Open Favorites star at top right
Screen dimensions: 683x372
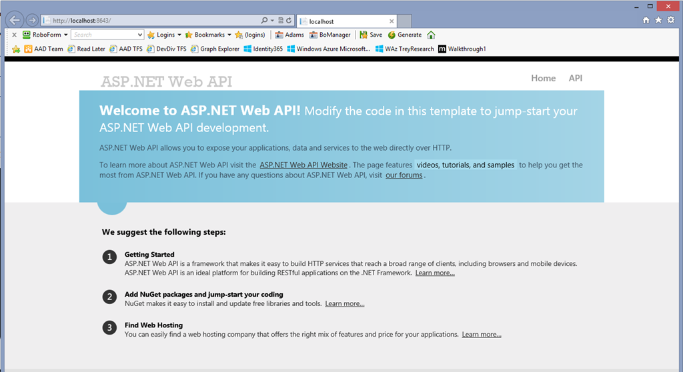click(658, 20)
